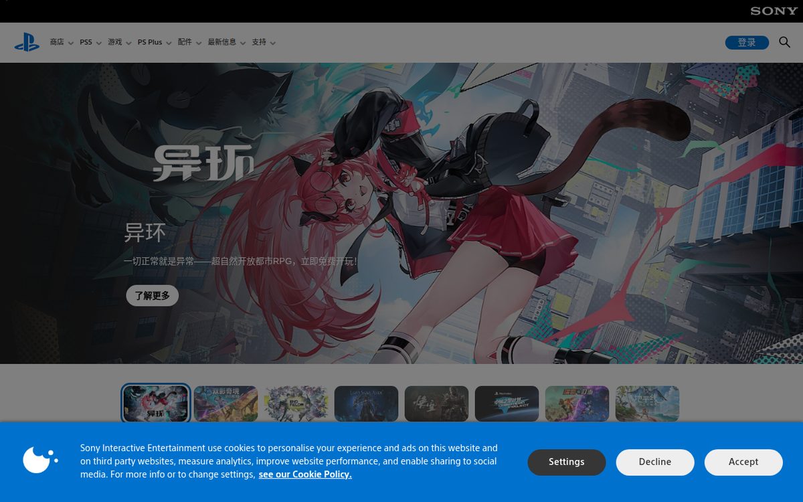Image resolution: width=803 pixels, height=502 pixels.
Task: Decline cookies
Action: coord(655,462)
